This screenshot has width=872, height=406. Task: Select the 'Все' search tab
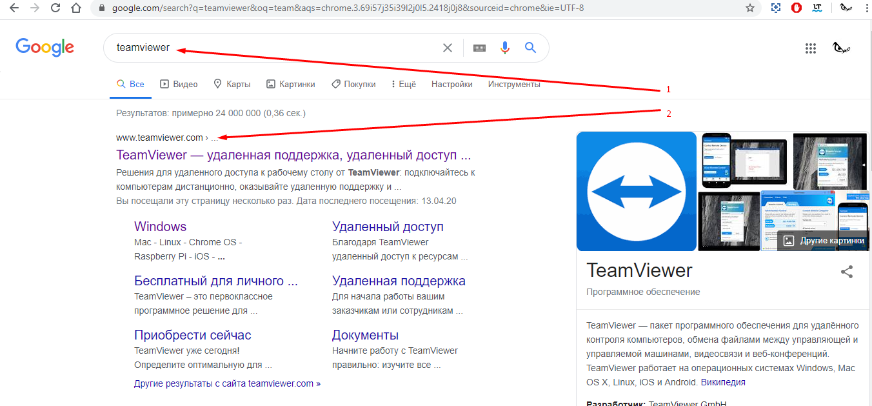click(130, 85)
